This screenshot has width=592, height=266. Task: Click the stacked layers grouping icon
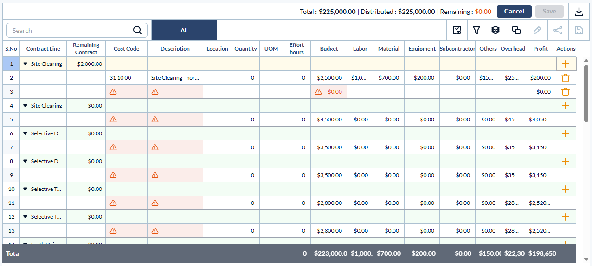coord(495,30)
